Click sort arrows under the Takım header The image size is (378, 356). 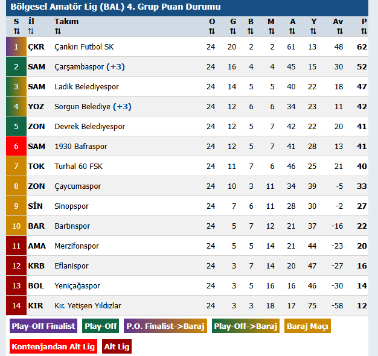[58, 31]
